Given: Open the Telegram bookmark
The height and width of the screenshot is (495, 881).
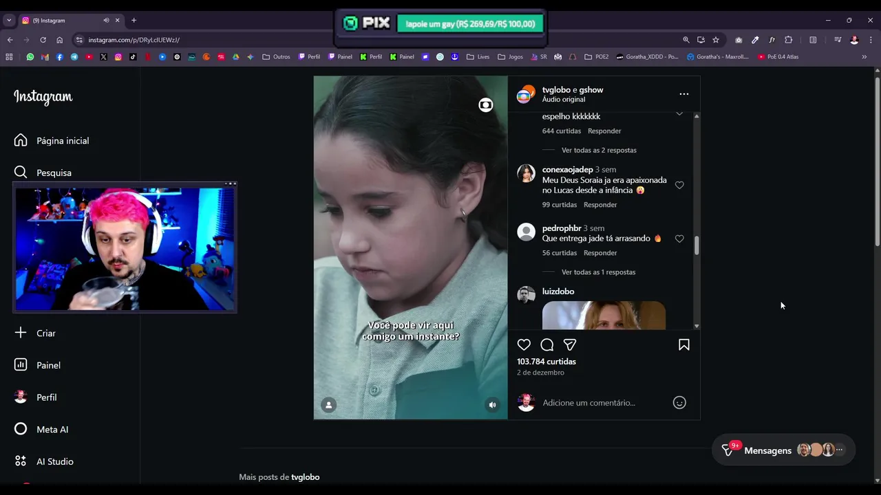Looking at the screenshot, I should coord(74,57).
